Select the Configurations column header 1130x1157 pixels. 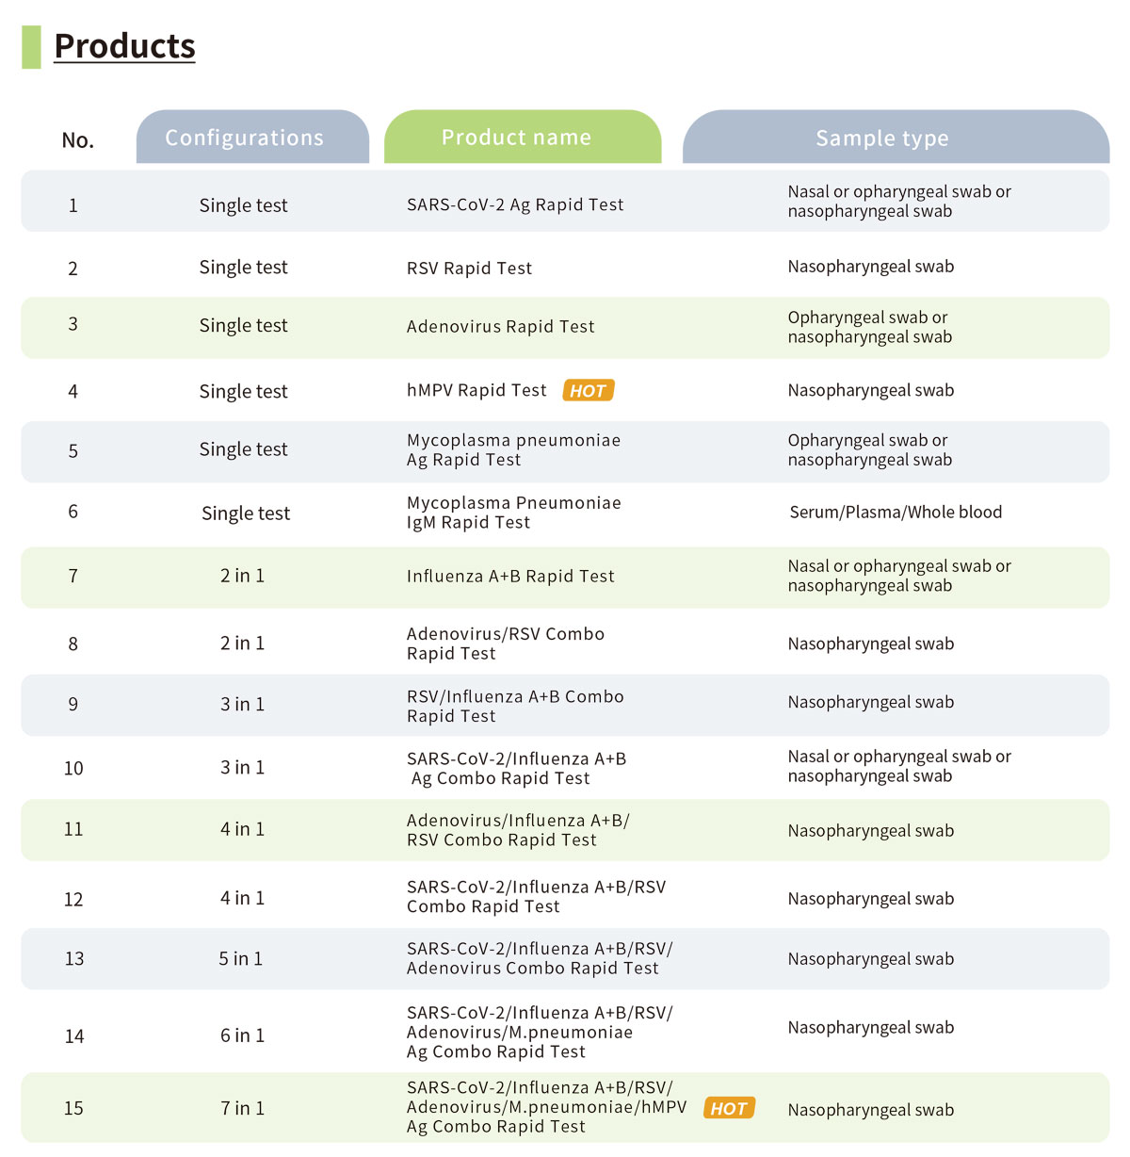pos(252,138)
